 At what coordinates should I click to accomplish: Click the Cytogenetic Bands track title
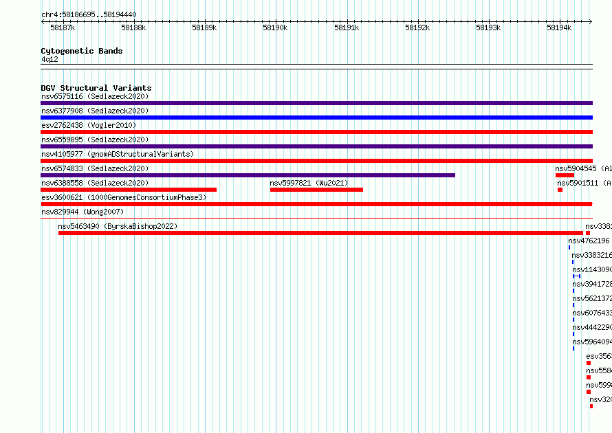82,51
